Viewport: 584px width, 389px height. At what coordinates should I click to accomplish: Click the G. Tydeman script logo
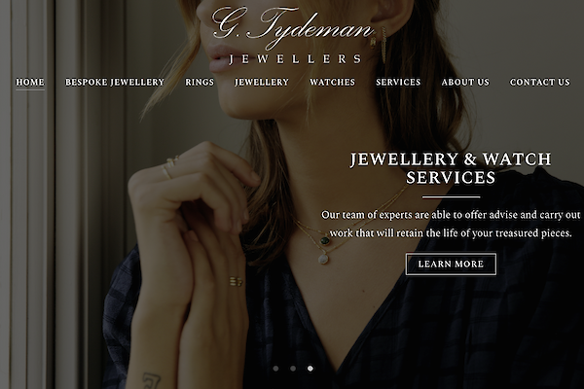(293, 27)
